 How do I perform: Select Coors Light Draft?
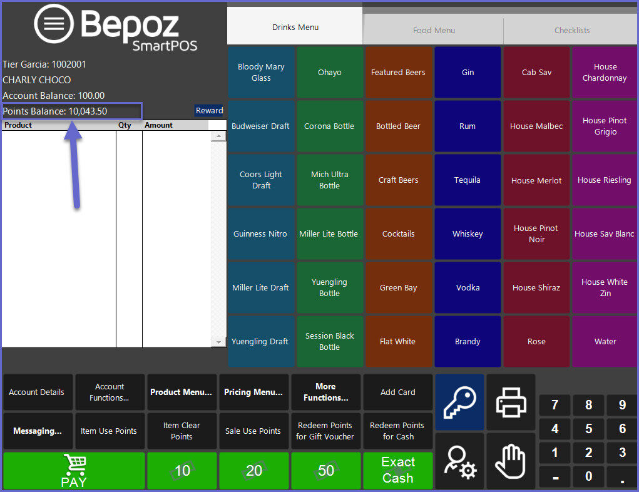[x=261, y=180]
